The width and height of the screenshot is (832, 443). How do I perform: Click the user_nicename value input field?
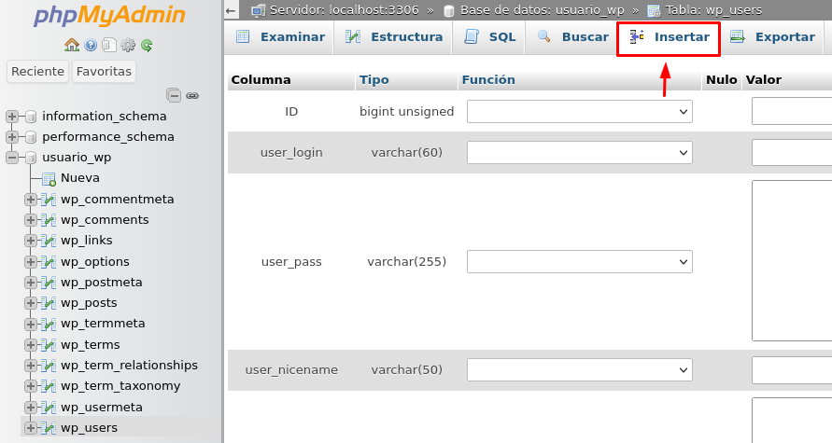[x=792, y=370]
